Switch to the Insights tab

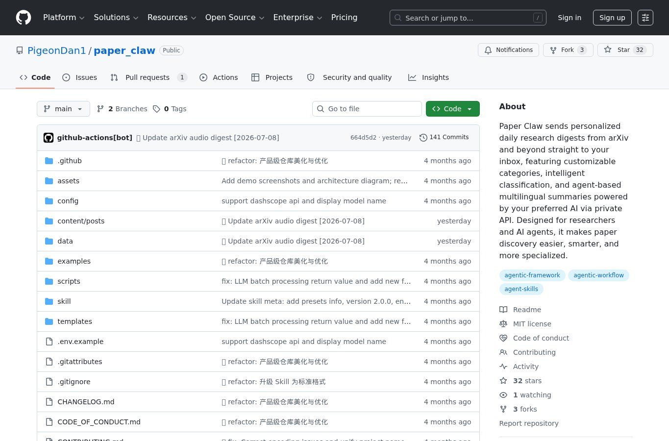428,77
